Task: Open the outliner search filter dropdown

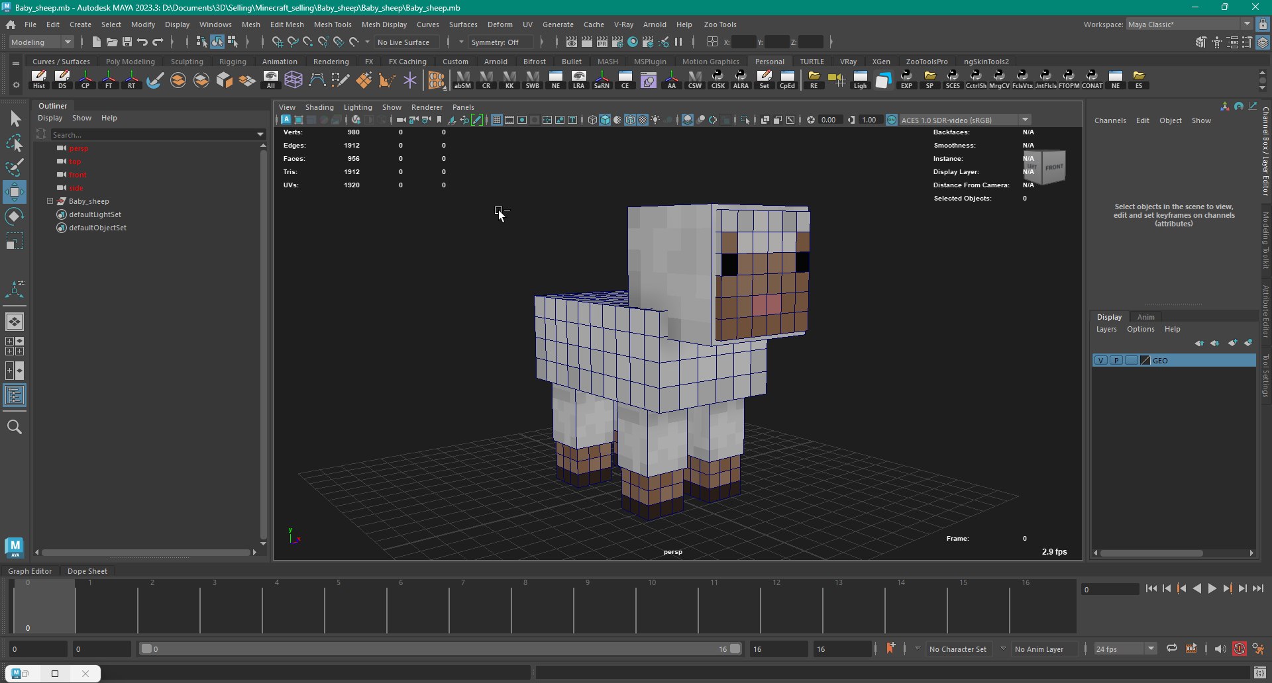Action: pos(260,134)
